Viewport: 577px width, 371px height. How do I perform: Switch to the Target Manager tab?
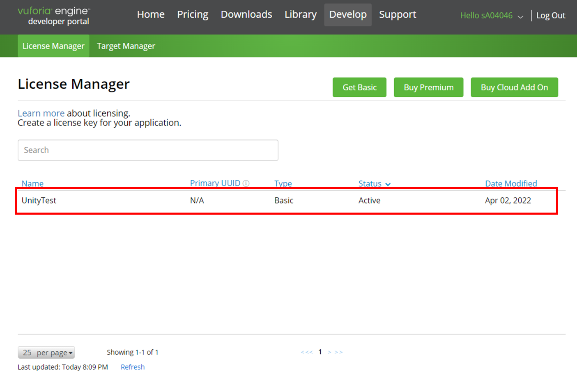[126, 46]
